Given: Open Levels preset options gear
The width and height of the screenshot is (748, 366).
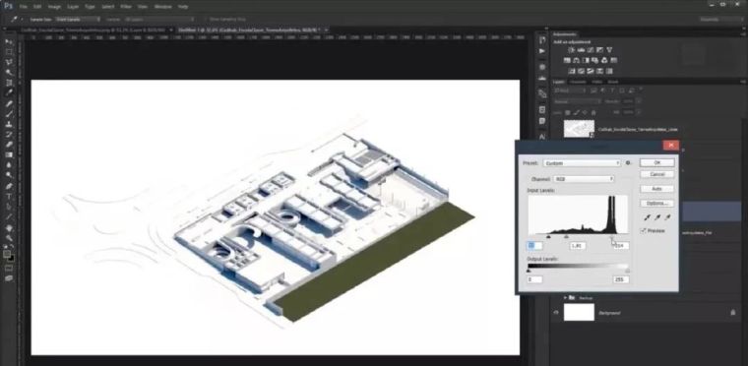Looking at the screenshot, I should [628, 163].
